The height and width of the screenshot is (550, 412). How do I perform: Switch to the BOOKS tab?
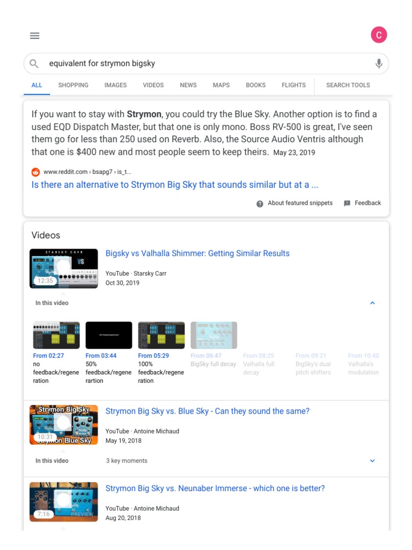[256, 85]
